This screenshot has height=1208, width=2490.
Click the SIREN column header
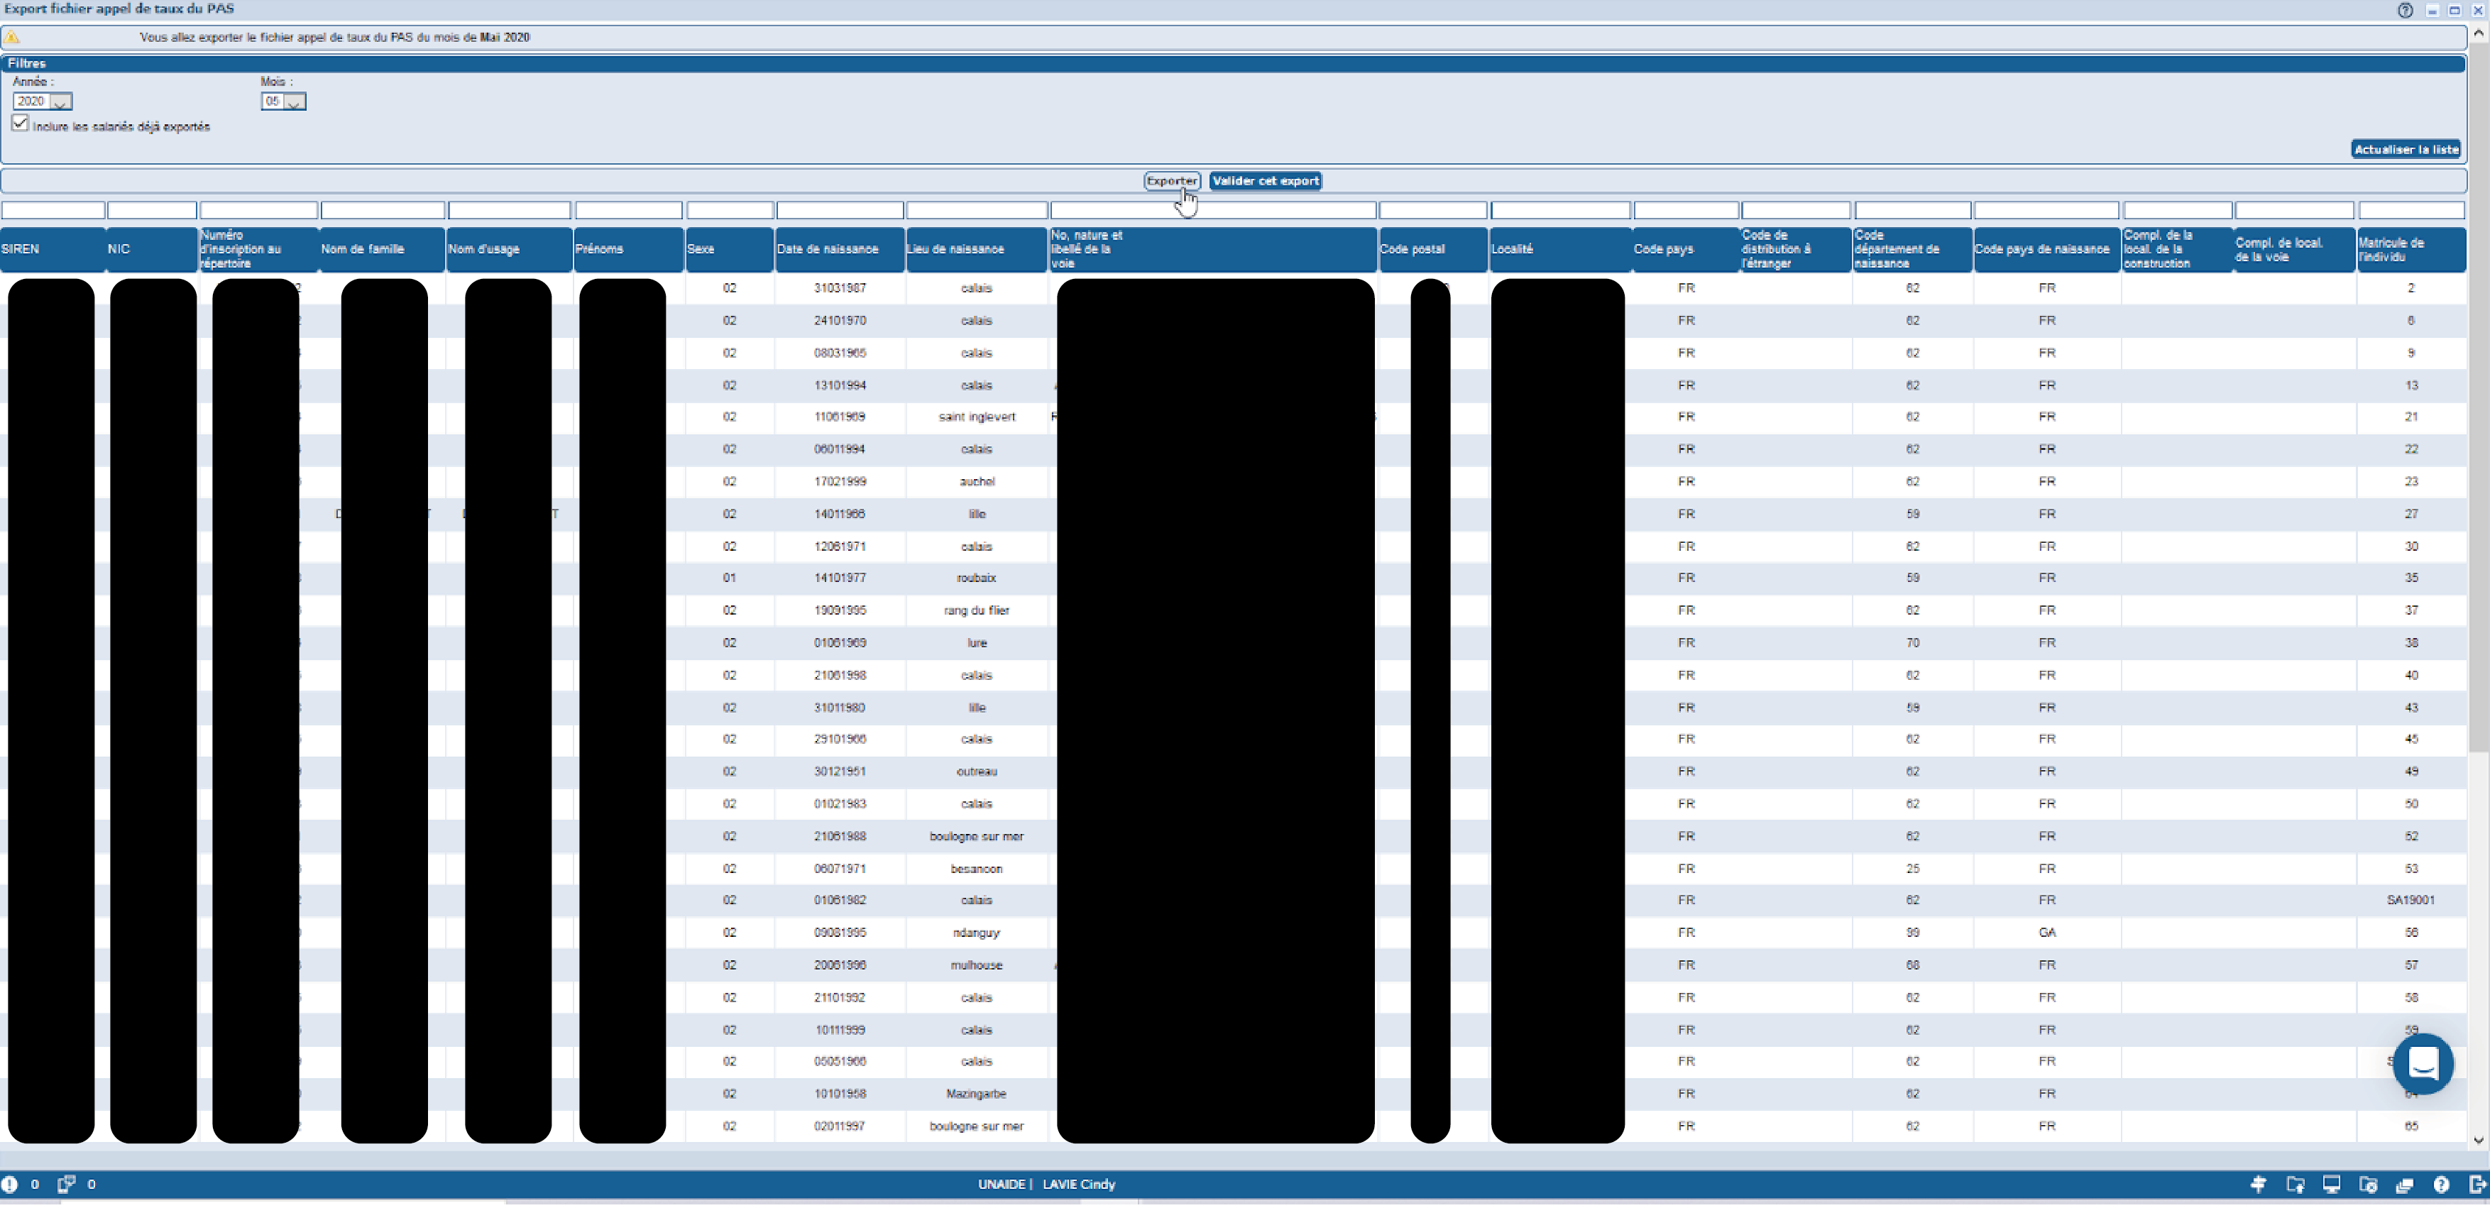click(53, 249)
